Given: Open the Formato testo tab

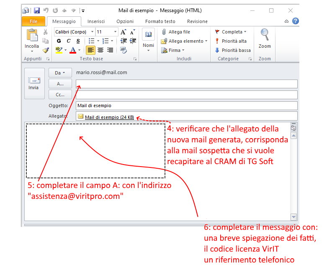Looking at the screenshot, I should click(160, 21).
